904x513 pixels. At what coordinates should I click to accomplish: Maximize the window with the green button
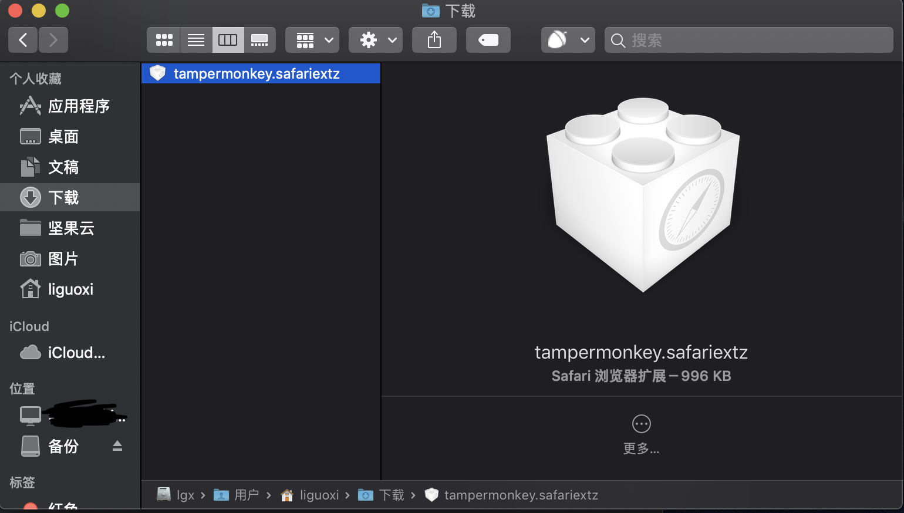(x=62, y=11)
